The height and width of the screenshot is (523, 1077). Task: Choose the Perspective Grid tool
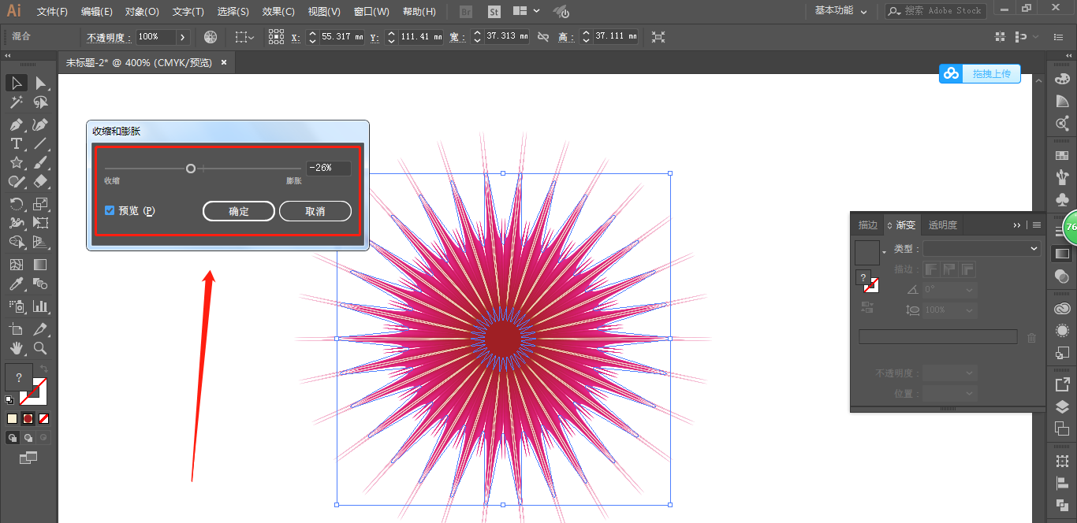(40, 242)
